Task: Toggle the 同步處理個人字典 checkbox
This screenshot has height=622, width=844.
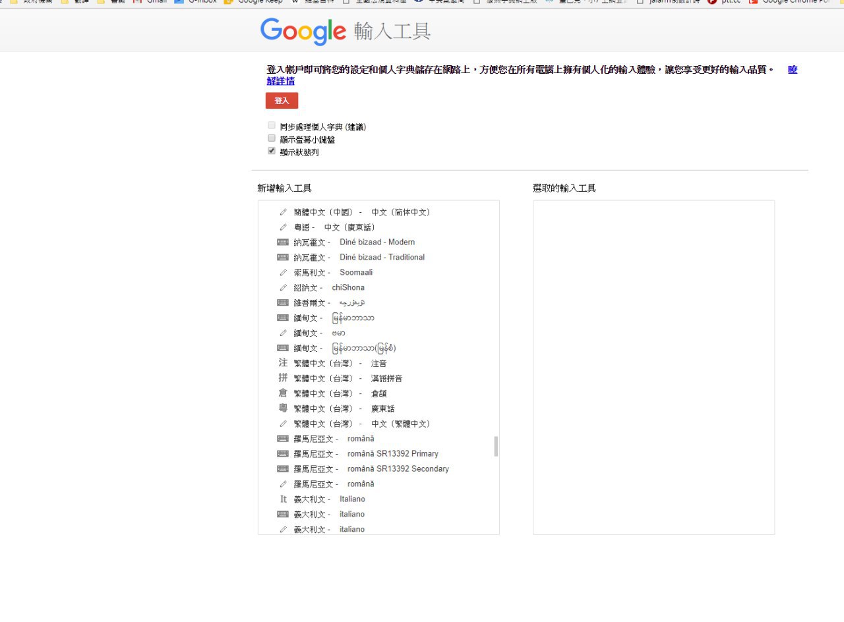Action: [x=272, y=125]
